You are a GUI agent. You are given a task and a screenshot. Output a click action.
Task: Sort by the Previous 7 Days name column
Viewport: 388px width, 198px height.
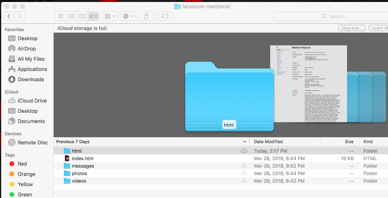[x=151, y=142]
